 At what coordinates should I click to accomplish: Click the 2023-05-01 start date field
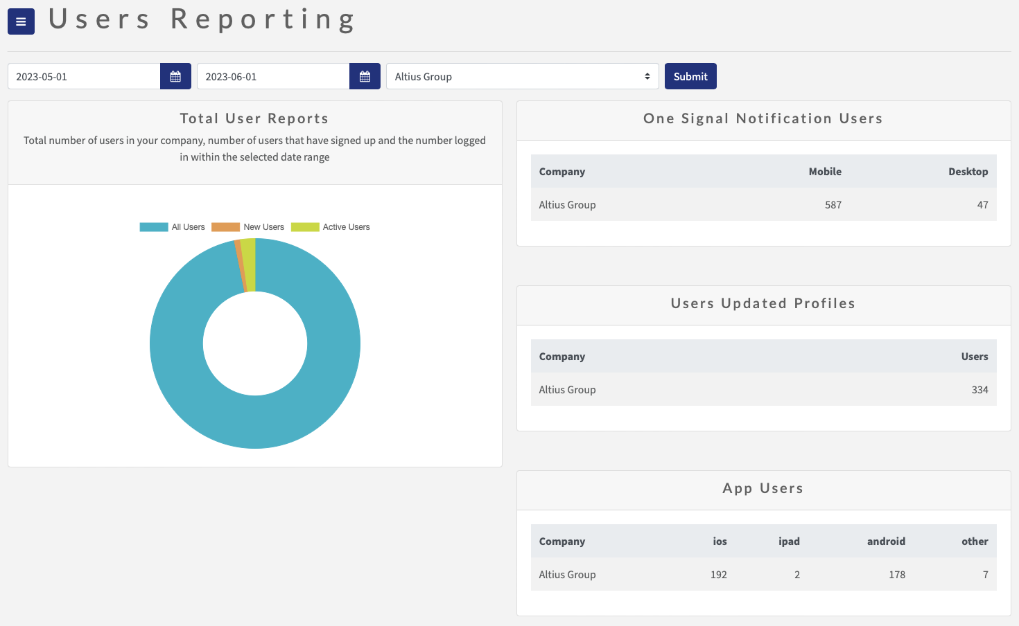(x=83, y=76)
